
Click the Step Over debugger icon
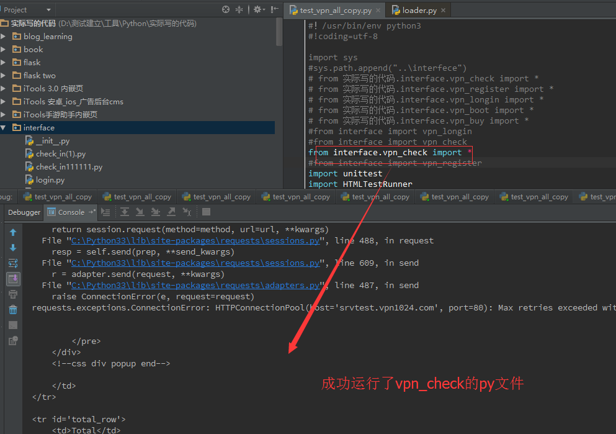coord(125,212)
